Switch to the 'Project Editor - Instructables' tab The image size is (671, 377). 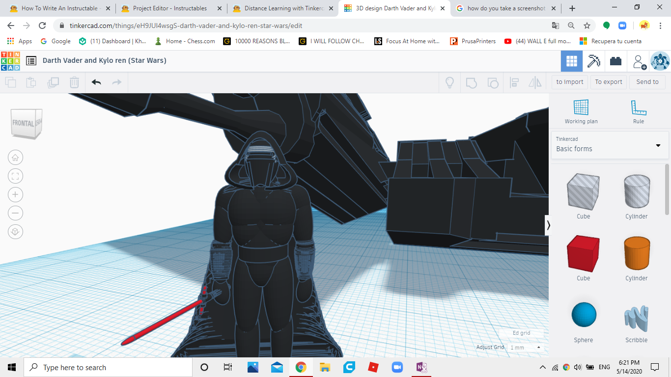(x=170, y=8)
